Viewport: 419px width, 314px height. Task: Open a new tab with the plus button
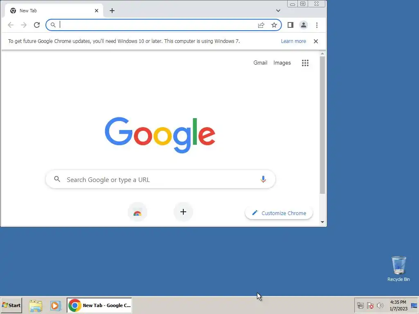pyautogui.click(x=112, y=11)
